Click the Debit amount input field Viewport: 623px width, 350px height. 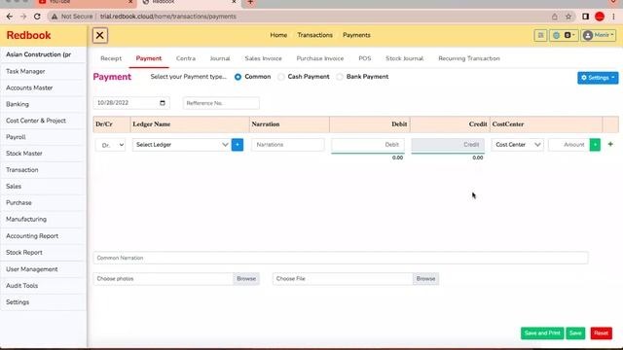coord(368,145)
